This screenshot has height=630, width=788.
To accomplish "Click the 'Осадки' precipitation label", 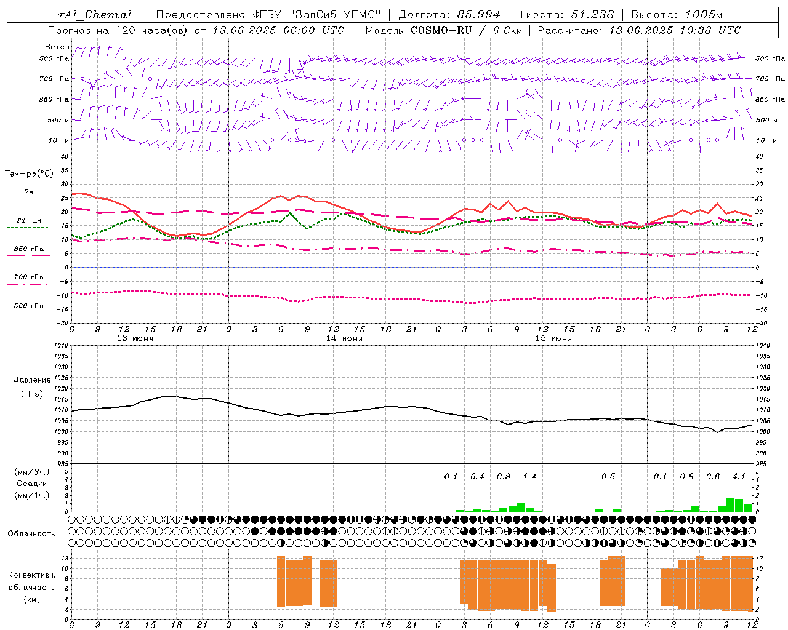I will 32,484.
